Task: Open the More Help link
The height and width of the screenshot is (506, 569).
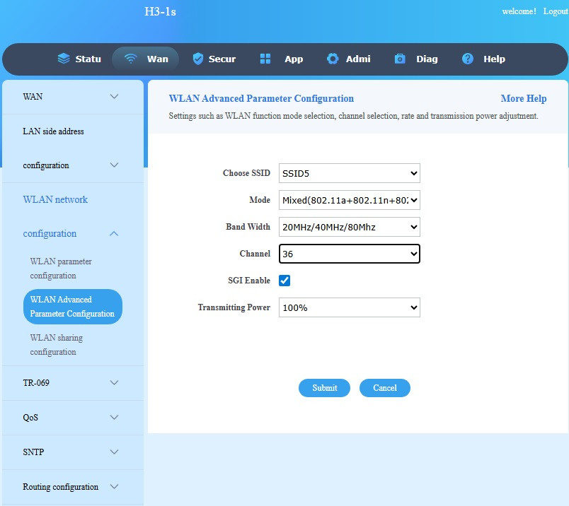Action: pos(523,99)
